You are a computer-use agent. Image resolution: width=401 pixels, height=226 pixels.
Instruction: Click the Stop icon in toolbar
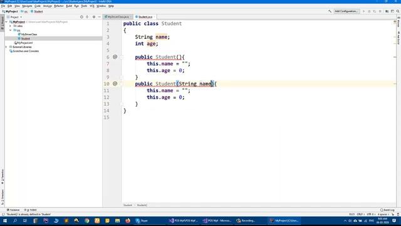[380, 11]
